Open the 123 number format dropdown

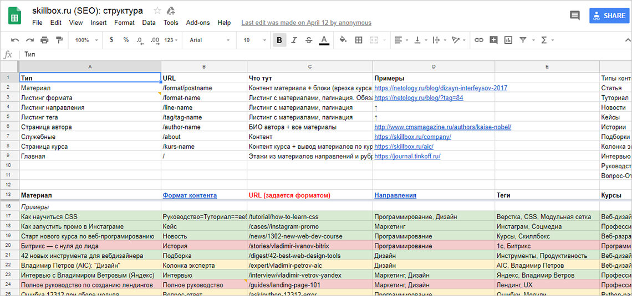pos(171,40)
